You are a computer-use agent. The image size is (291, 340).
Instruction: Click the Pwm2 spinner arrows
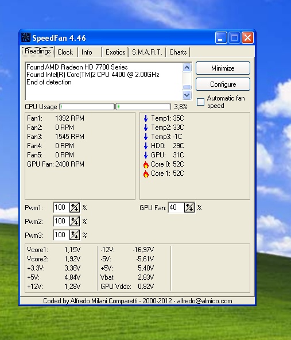click(x=75, y=221)
